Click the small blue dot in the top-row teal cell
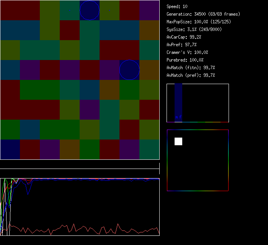 pyautogui.click(x=70, y=10)
